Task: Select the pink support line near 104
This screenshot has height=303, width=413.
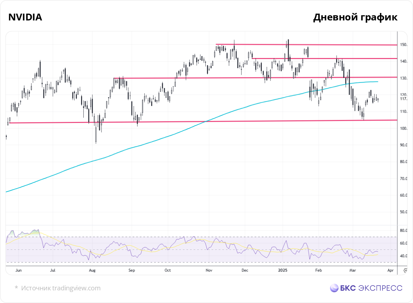Action: tap(203, 121)
